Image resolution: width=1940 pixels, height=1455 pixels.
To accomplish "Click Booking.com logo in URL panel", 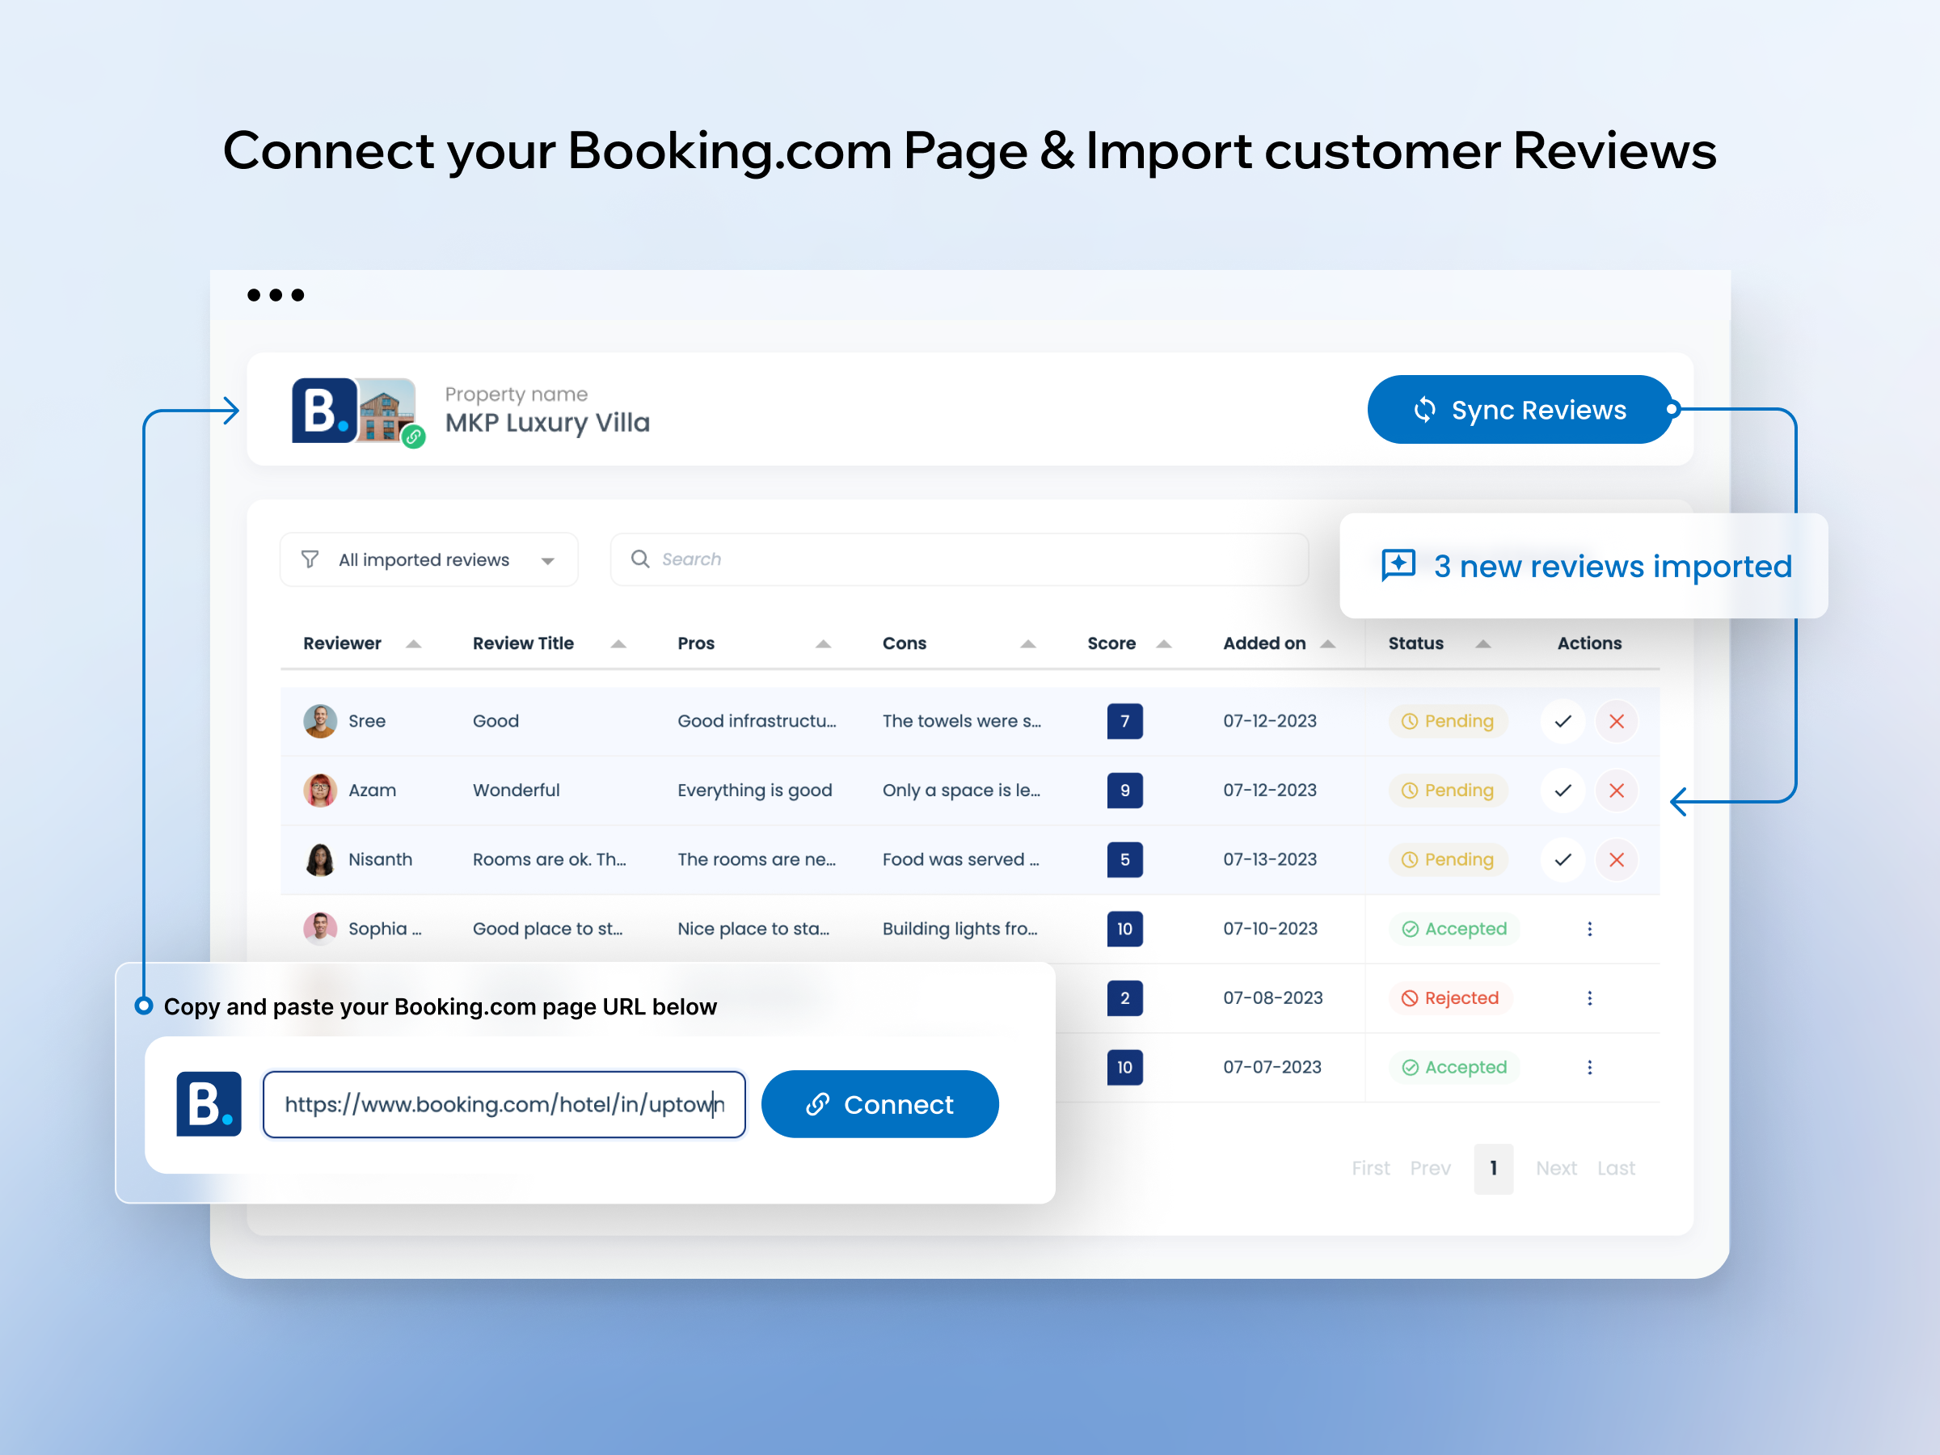I will [209, 1104].
